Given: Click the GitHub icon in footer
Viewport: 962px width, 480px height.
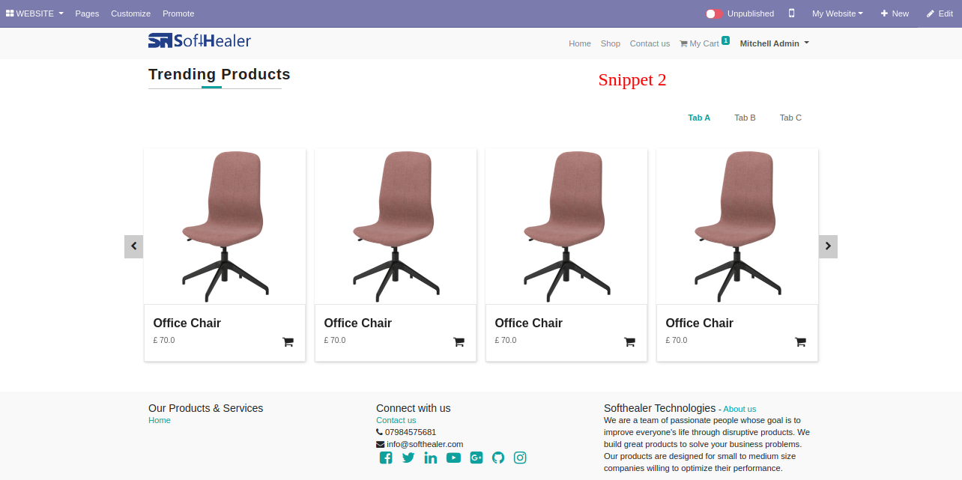Looking at the screenshot, I should [498, 458].
